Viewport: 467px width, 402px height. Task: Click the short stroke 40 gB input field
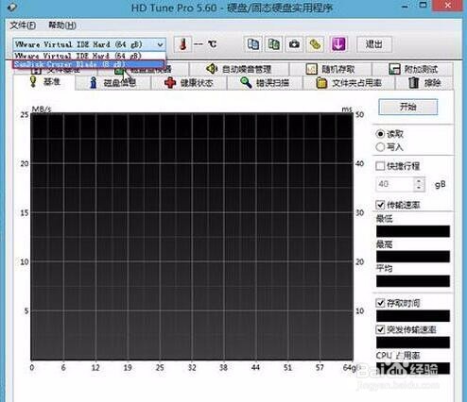tap(395, 184)
